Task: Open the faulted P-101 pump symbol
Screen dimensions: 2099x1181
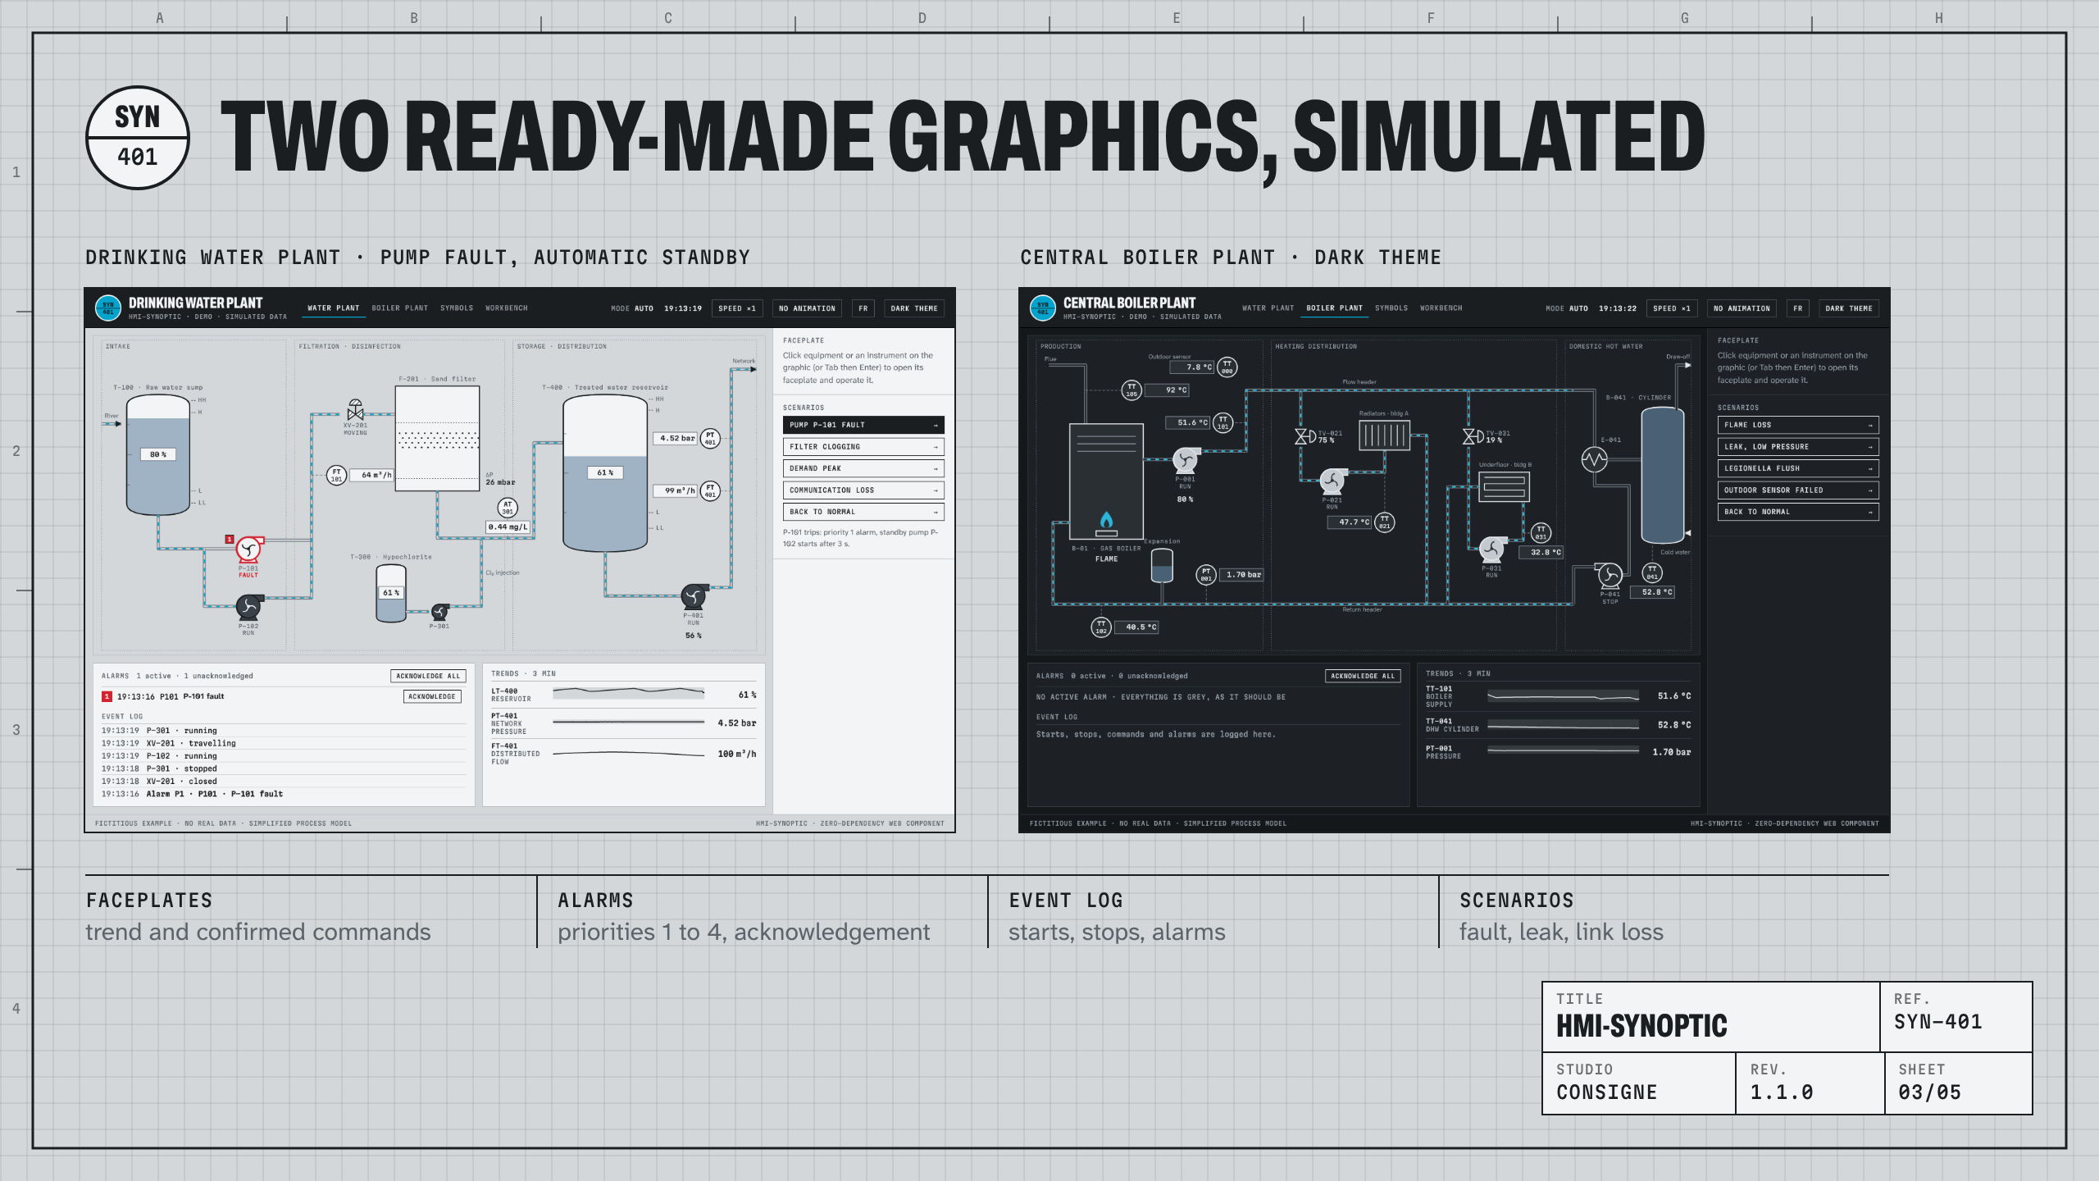Action: 248,549
